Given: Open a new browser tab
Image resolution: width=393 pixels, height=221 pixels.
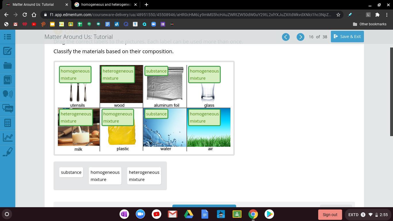Looking at the screenshot, I should pyautogui.click(x=146, y=5).
